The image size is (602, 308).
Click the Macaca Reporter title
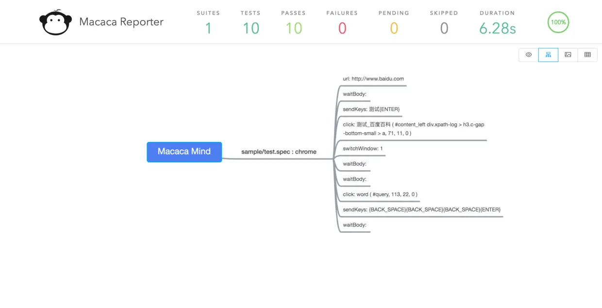pyautogui.click(x=121, y=22)
